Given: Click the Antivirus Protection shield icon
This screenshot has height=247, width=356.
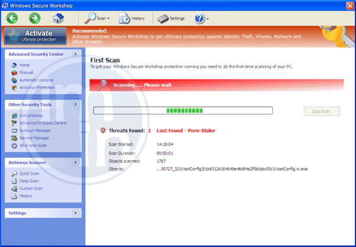Looking at the screenshot, I should click(x=14, y=88).
